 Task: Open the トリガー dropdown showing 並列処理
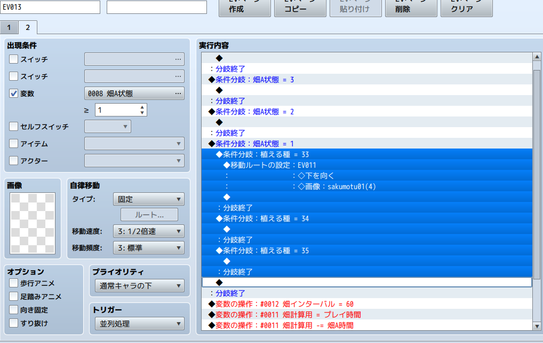point(140,324)
